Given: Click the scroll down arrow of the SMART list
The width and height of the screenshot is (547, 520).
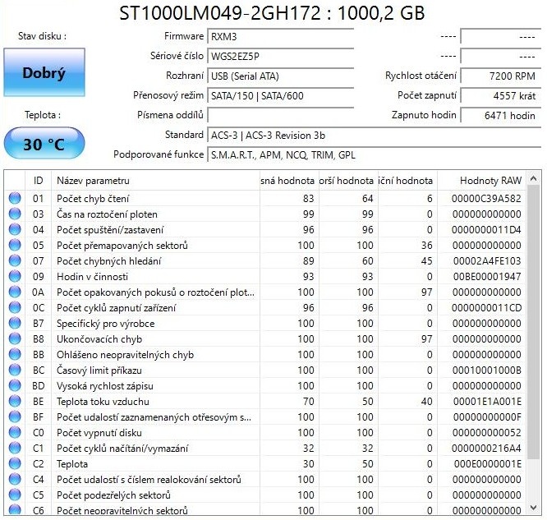Looking at the screenshot, I should 533,508.
